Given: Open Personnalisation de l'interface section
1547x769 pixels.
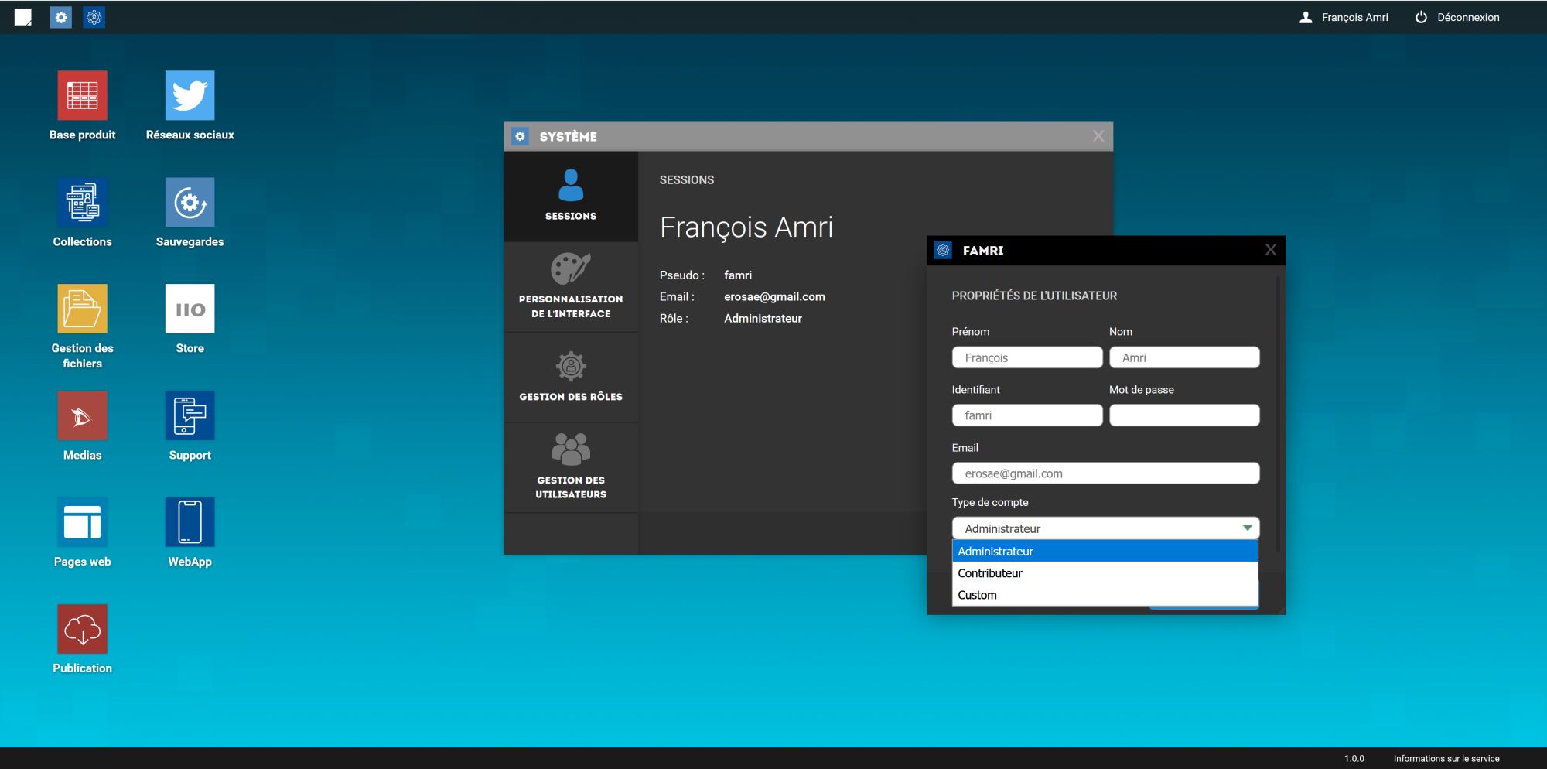Looking at the screenshot, I should (x=571, y=287).
